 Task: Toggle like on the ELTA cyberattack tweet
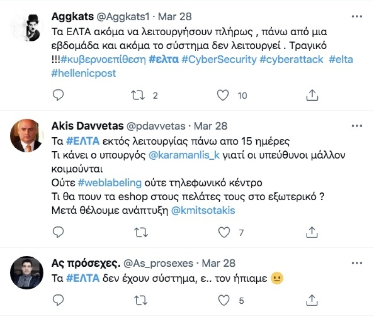(x=223, y=95)
